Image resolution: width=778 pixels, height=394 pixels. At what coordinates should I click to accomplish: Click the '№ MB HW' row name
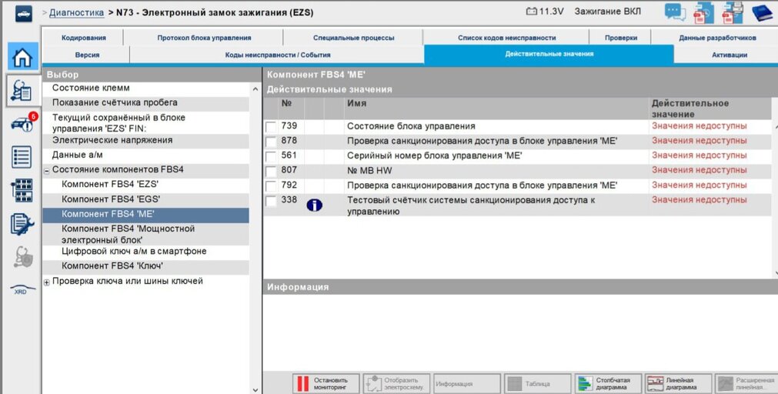pyautogui.click(x=369, y=171)
